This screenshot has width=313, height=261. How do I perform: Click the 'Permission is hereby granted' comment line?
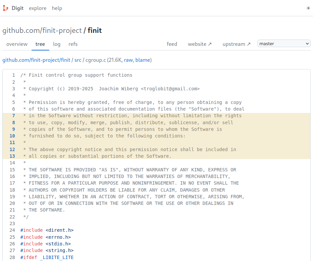[x=132, y=102]
